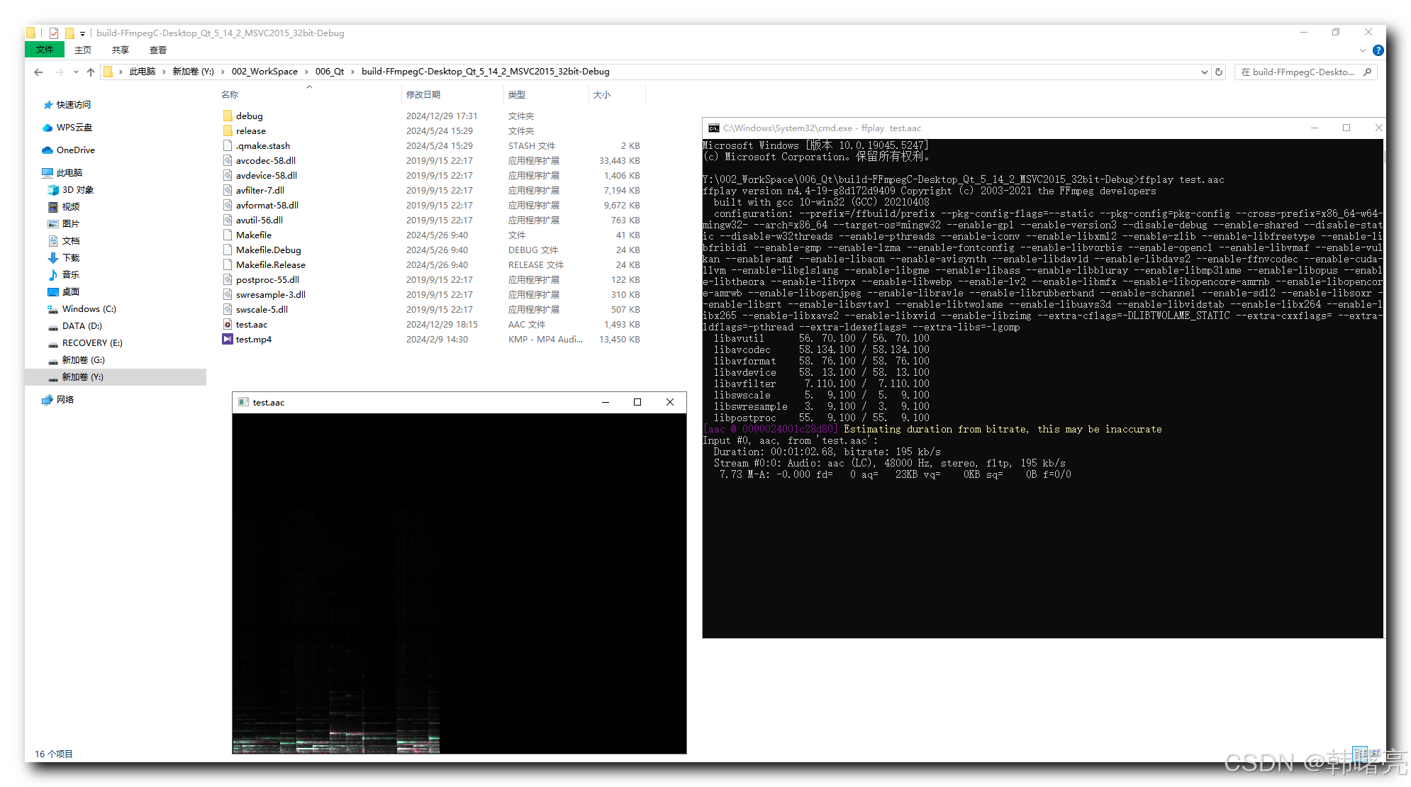
Task: Click the up-one-level arrow
Action: point(91,72)
